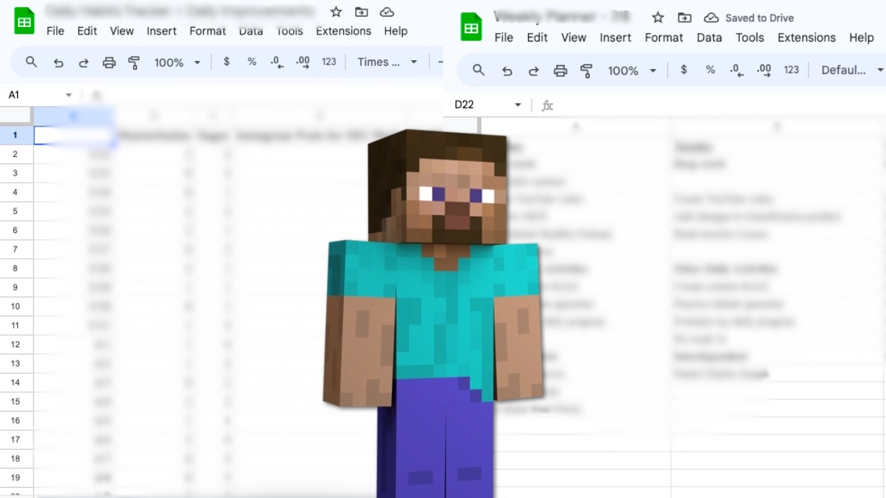
Task: Format as percent in Weekly Planner
Action: pos(710,70)
